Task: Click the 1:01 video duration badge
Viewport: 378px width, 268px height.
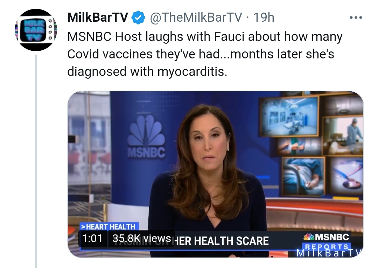Action: 92,239
